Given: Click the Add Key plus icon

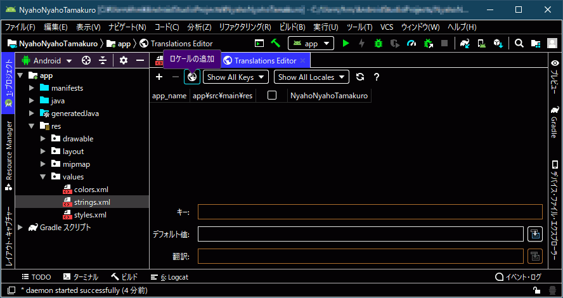Looking at the screenshot, I should (159, 77).
